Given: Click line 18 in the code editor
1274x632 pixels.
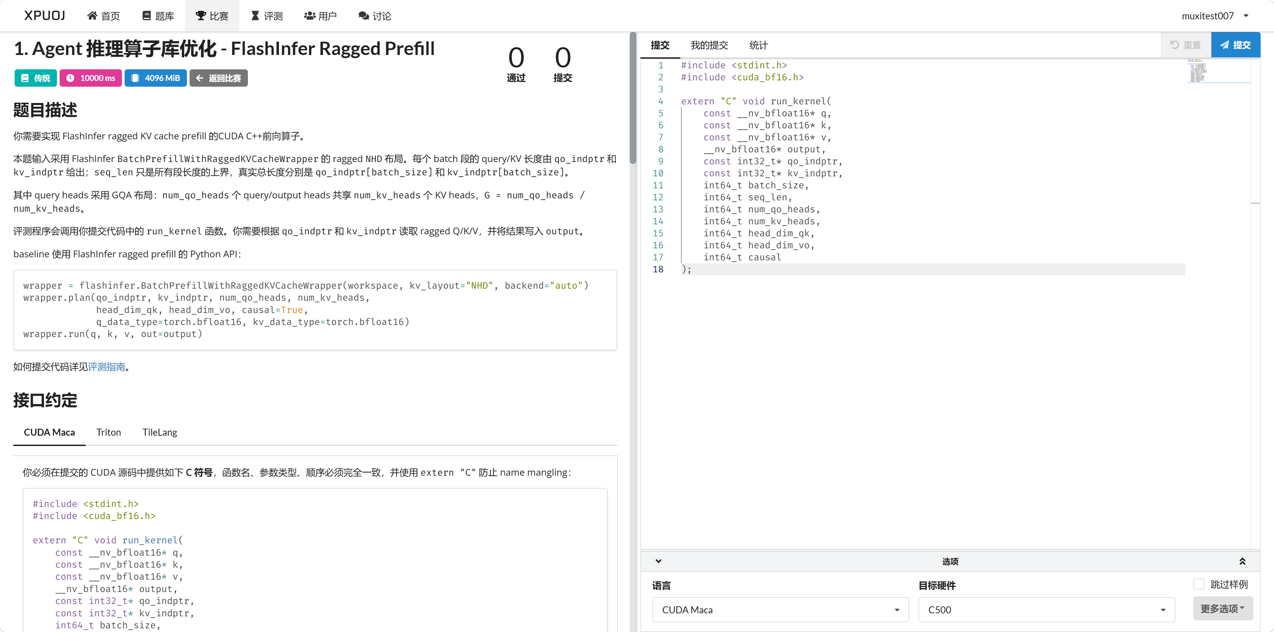Looking at the screenshot, I should tap(933, 269).
